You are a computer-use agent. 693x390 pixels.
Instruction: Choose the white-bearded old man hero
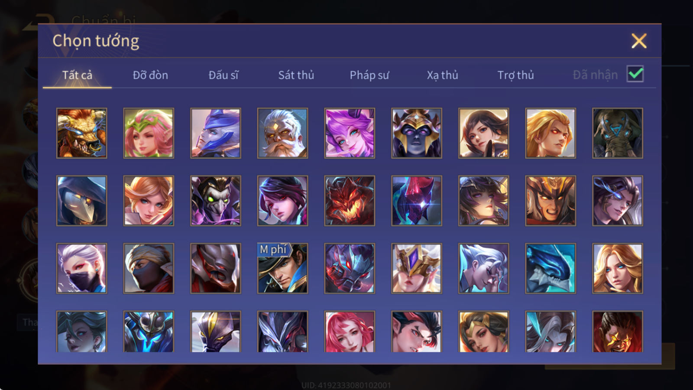click(x=282, y=133)
